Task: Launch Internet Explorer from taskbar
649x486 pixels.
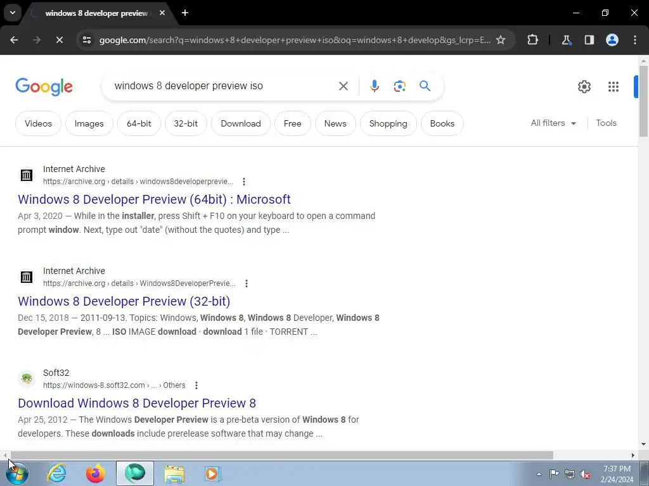Action: coord(56,473)
